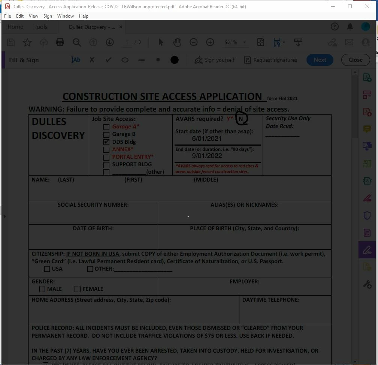Open the Window menu
Viewport: 378px width, 365px height.
click(x=65, y=16)
